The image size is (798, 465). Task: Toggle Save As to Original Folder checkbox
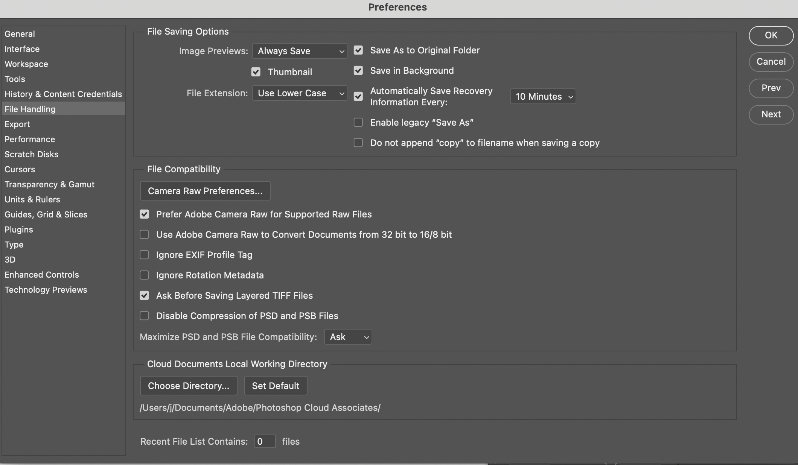pos(358,50)
